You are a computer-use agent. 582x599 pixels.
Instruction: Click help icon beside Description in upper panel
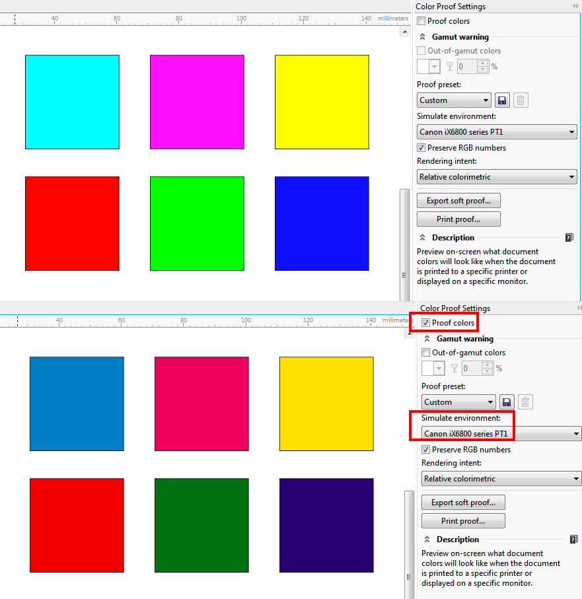click(x=569, y=238)
